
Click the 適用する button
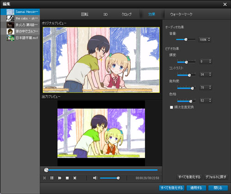[196, 188]
